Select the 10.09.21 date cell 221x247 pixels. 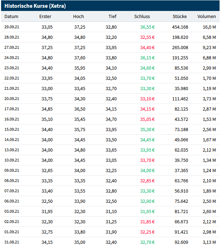coord(12,160)
